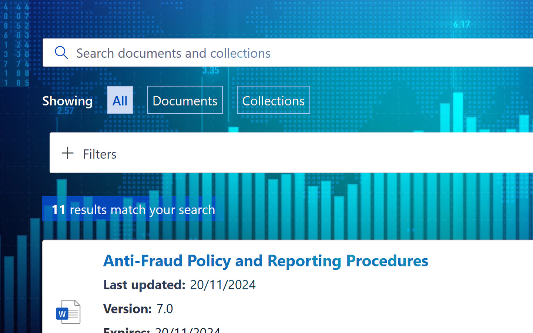Click the Word document file icon
The image size is (533, 333).
tap(68, 312)
